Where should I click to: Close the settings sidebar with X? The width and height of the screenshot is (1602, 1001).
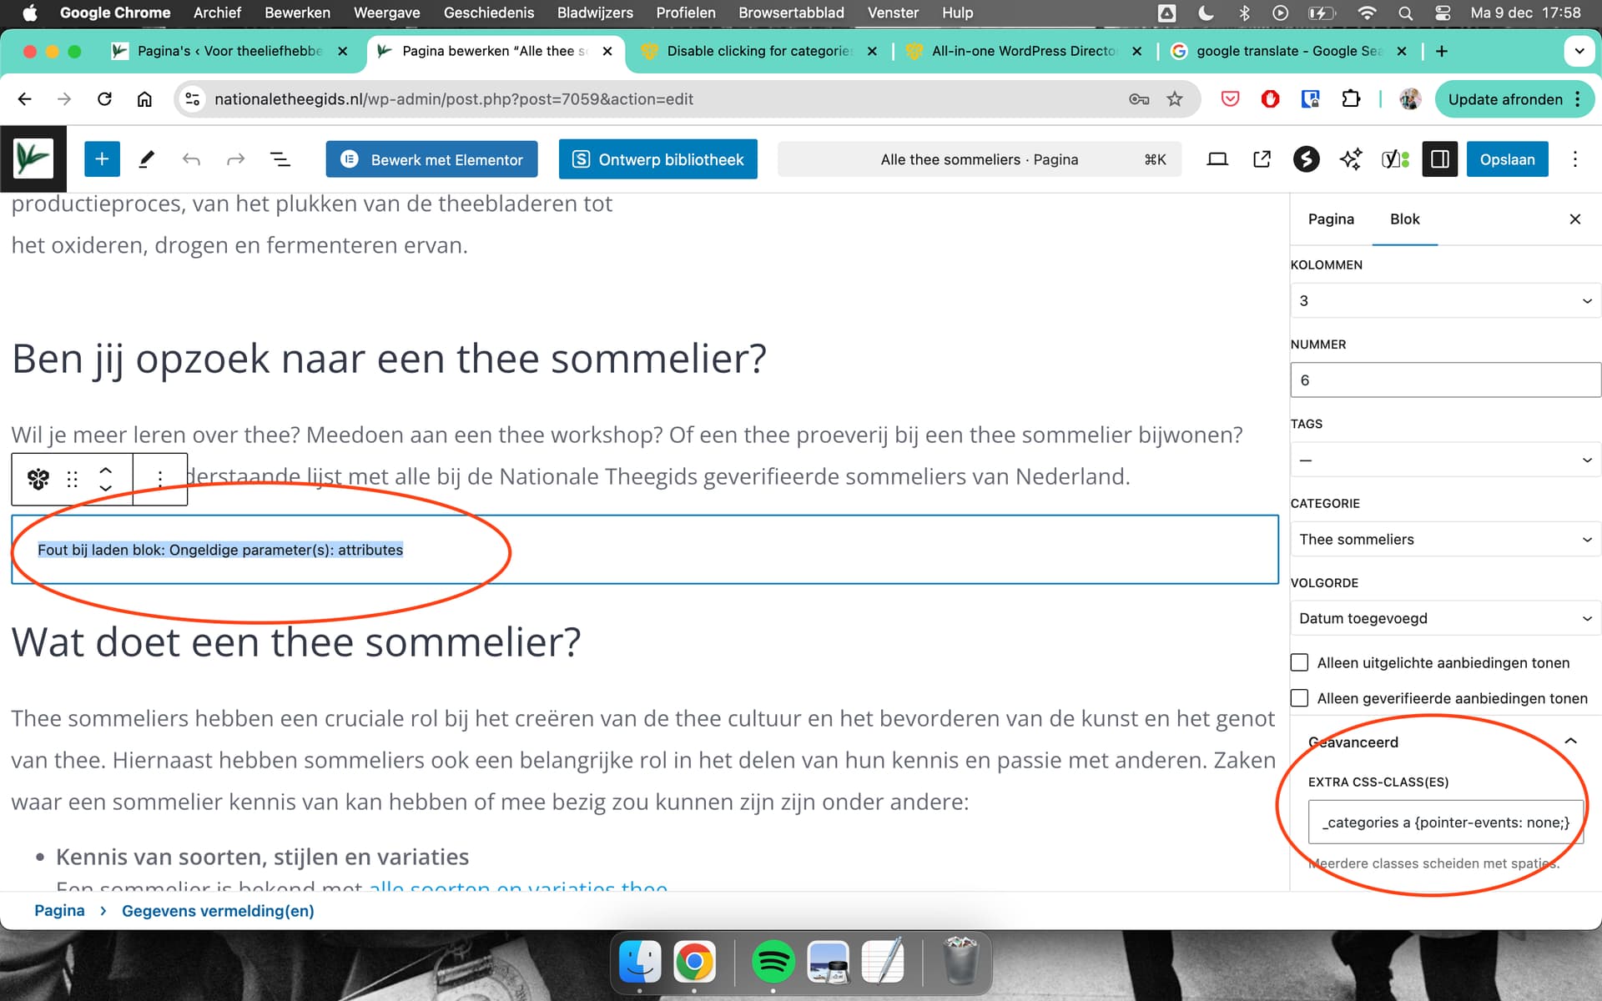[x=1575, y=219]
